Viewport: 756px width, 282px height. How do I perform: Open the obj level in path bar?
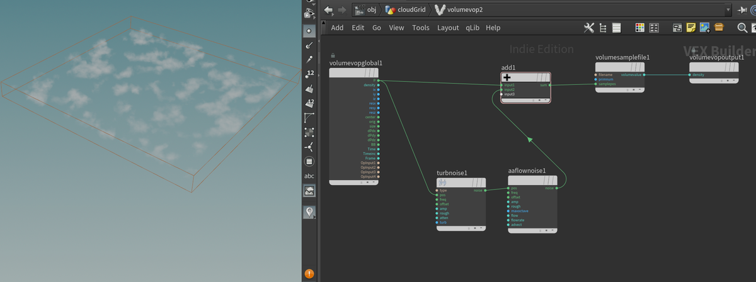(x=367, y=9)
